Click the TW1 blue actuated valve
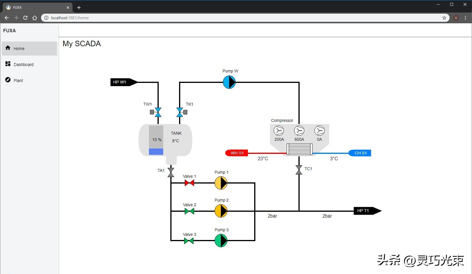 [x=158, y=112]
